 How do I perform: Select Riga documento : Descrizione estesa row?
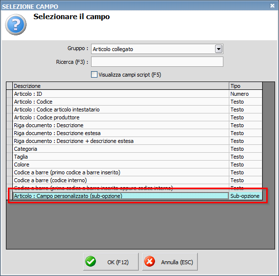(x=137, y=133)
